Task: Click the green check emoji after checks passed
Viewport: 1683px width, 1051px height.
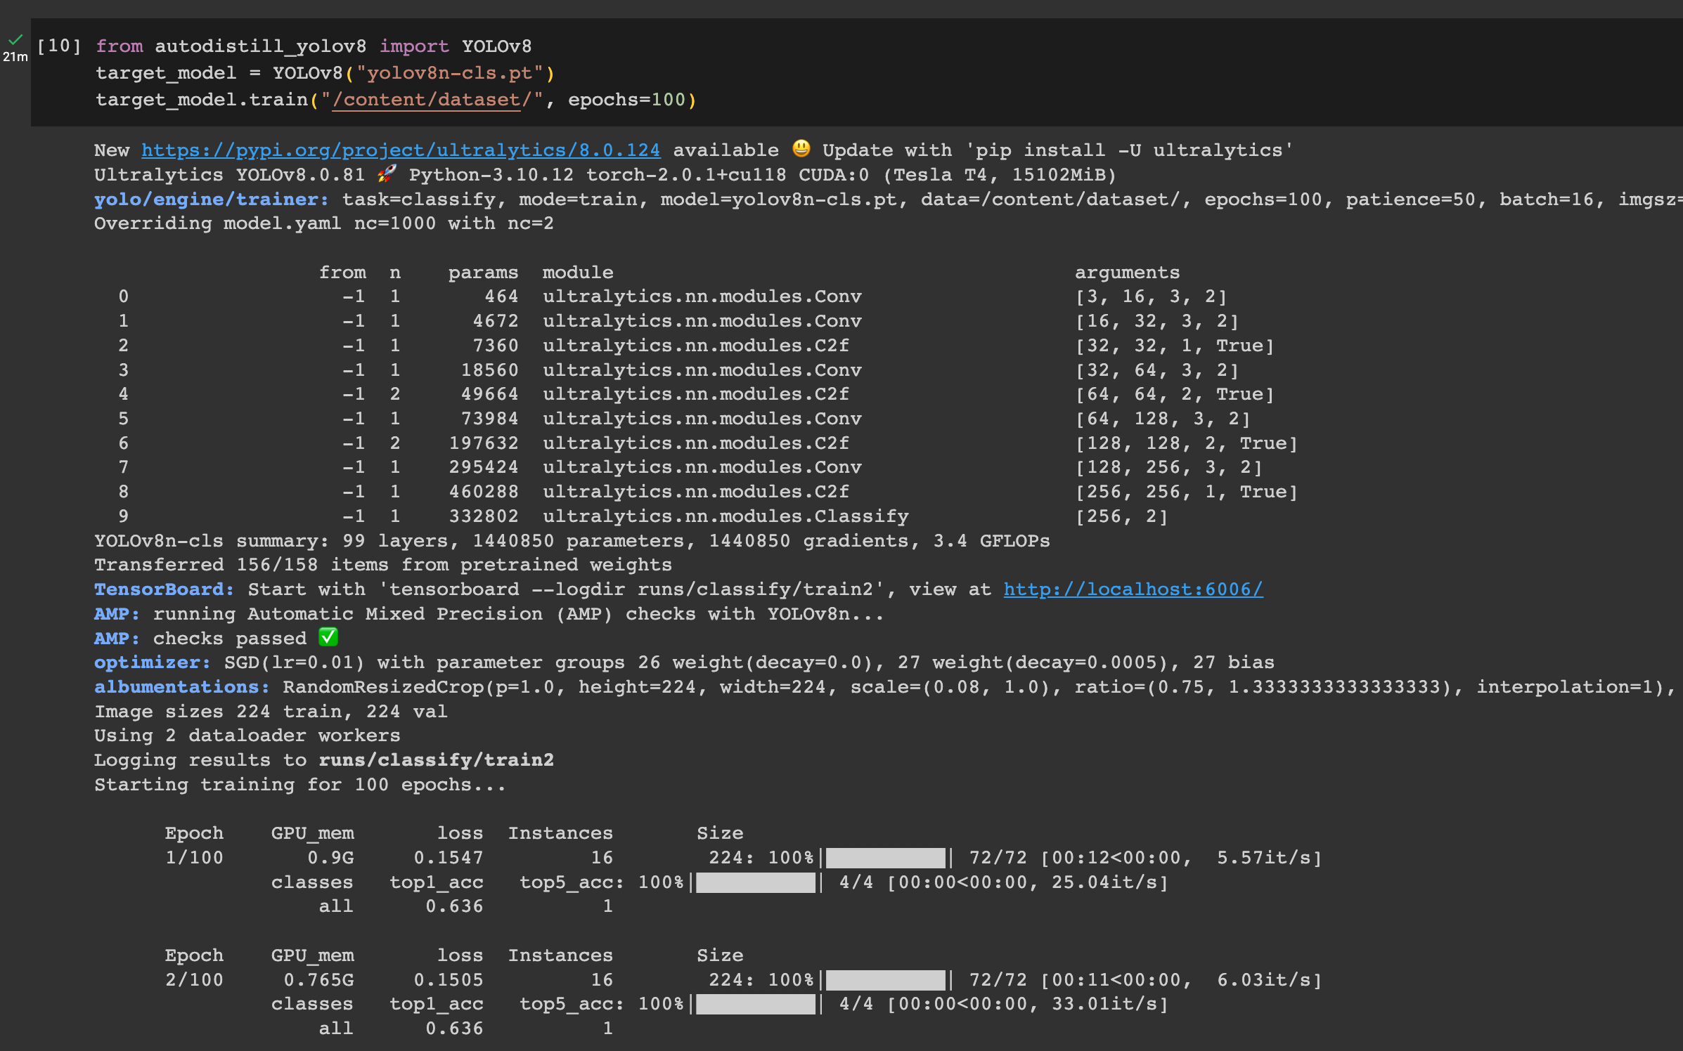Action: (328, 637)
